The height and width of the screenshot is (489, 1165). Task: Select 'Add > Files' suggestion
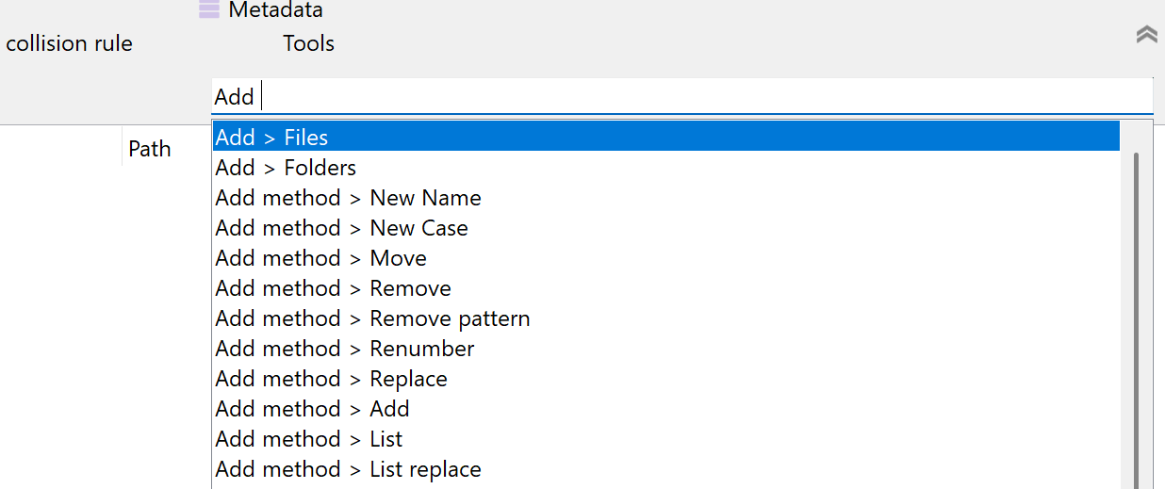point(271,138)
